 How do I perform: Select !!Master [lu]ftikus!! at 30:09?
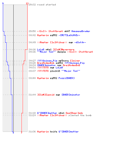pyautogui.click(x=52, y=42)
